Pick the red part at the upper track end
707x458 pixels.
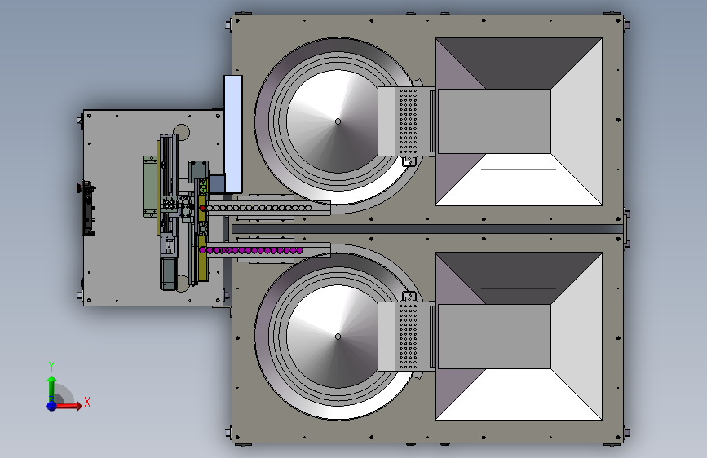[x=203, y=208]
